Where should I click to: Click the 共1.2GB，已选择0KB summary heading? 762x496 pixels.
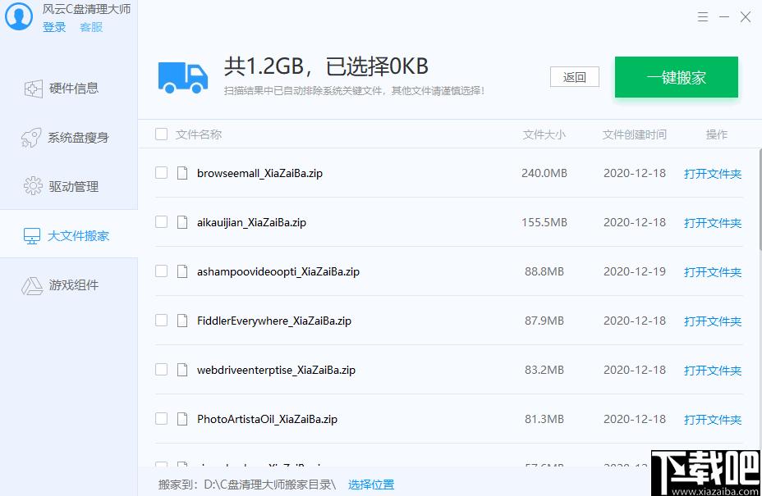click(326, 66)
